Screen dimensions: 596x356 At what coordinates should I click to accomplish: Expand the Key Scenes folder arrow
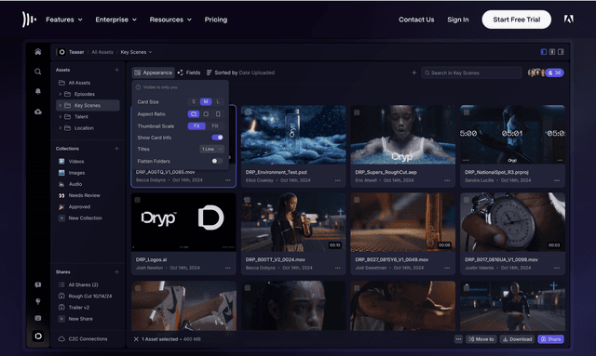pos(60,105)
